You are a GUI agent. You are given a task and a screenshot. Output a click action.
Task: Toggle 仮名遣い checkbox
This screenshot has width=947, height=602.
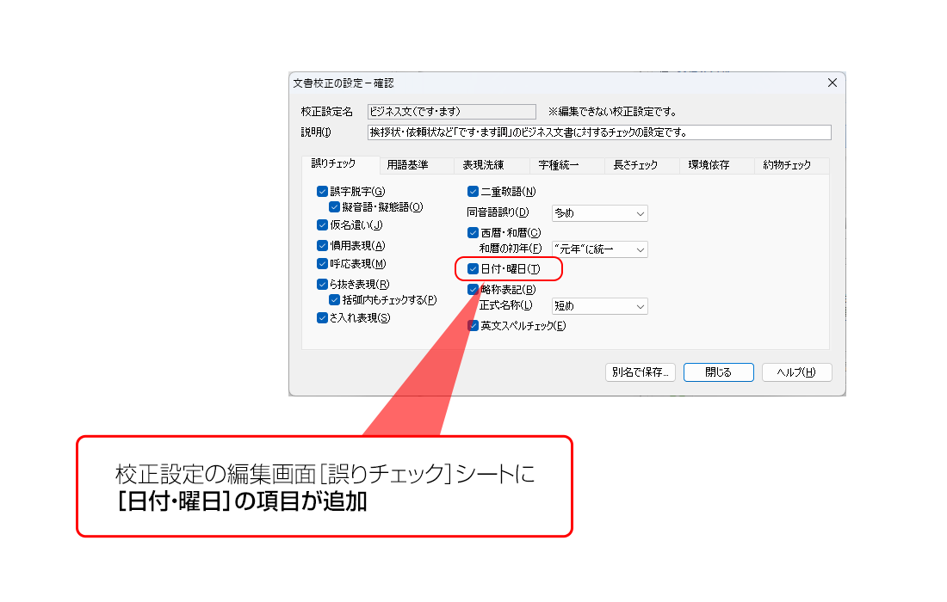(x=323, y=225)
